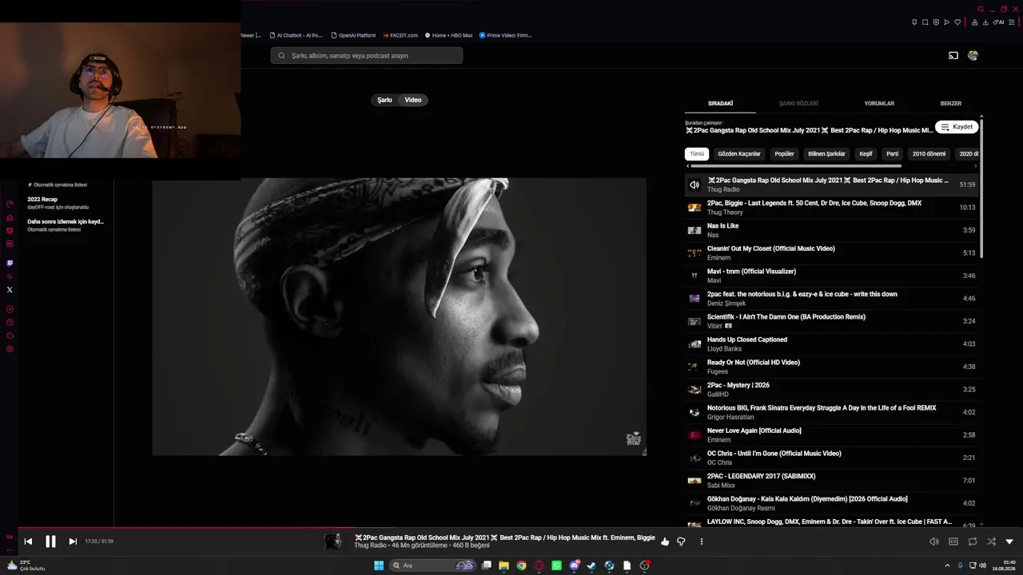Dislike the current song with thumbs down
Screen dimensions: 1023x575
pyautogui.click(x=681, y=541)
